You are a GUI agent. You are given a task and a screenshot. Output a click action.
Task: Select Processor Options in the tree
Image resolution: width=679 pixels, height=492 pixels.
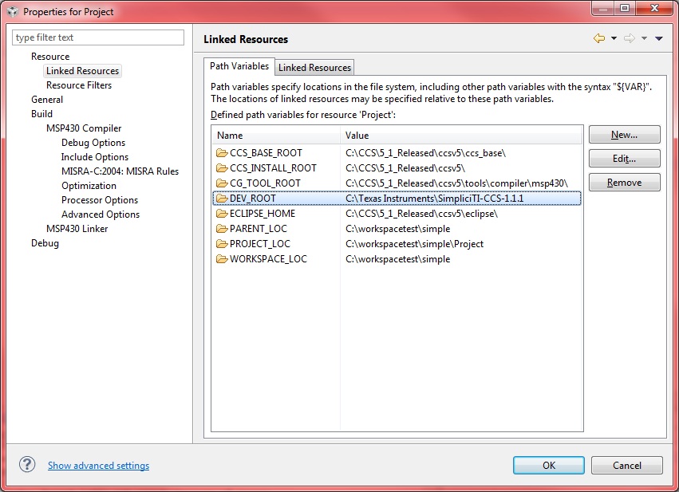(100, 199)
